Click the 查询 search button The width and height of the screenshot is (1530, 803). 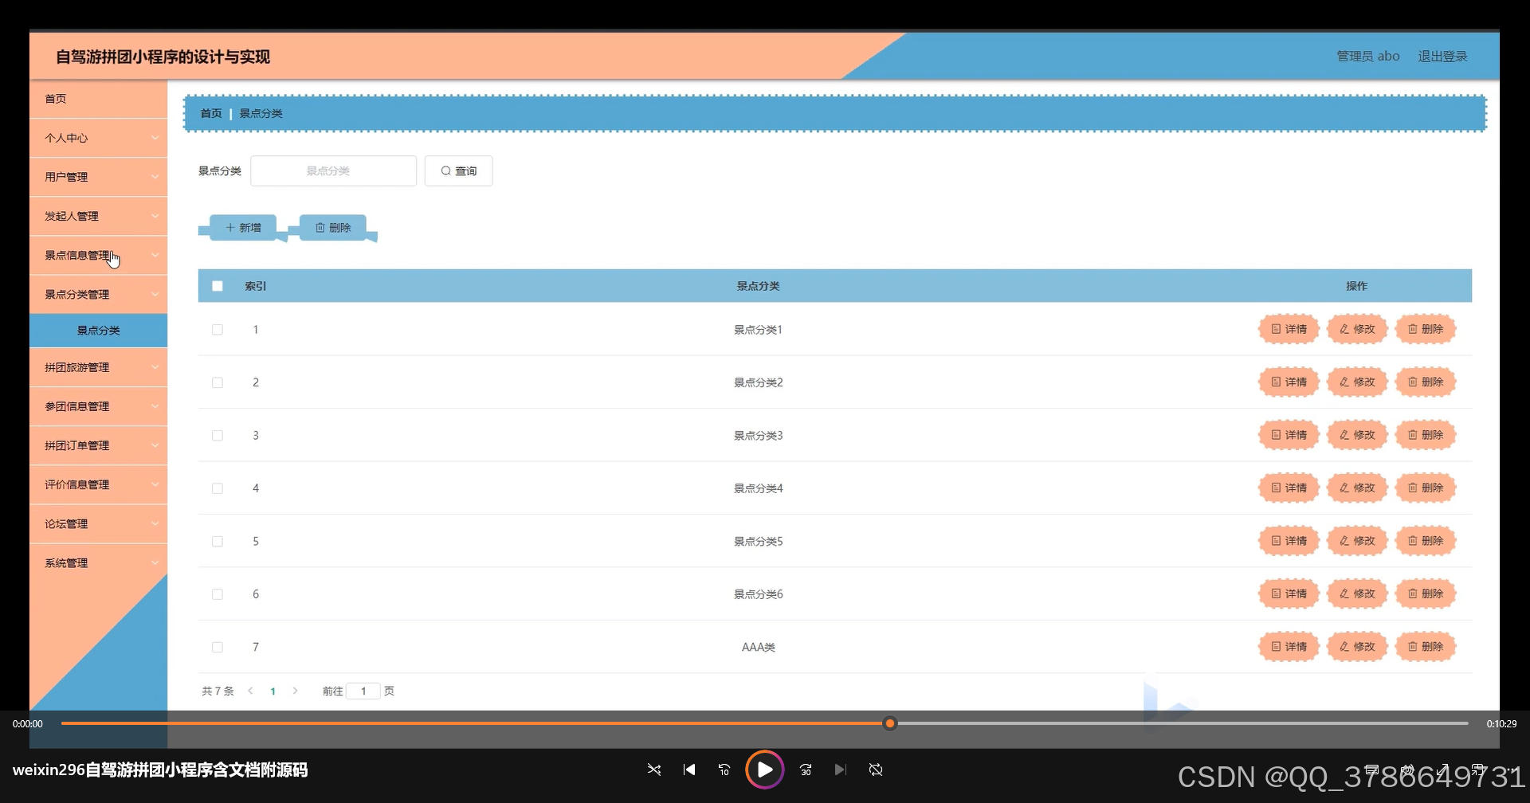pyautogui.click(x=458, y=170)
